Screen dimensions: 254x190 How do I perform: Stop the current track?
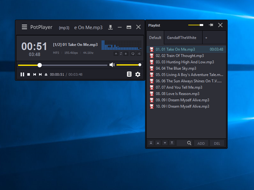pos(29,74)
